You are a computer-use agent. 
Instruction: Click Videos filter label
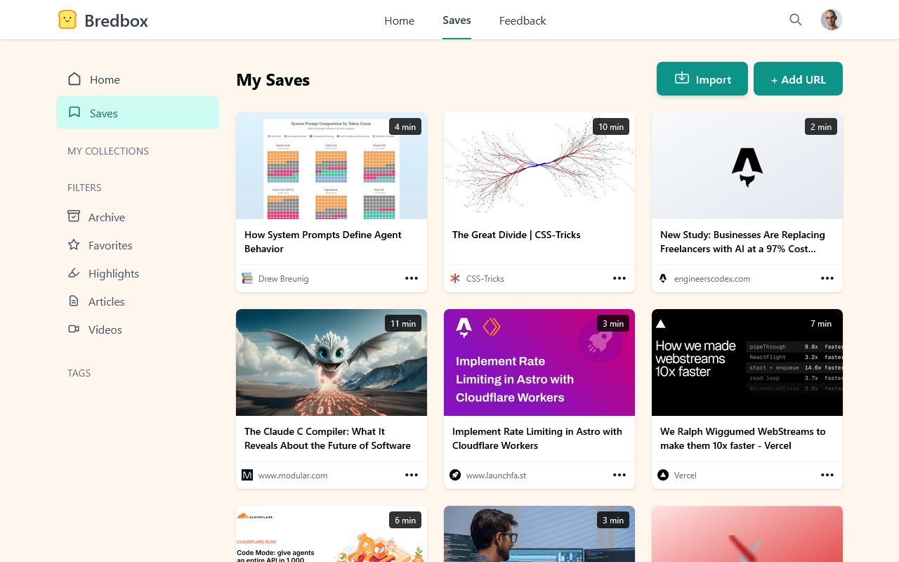point(105,329)
